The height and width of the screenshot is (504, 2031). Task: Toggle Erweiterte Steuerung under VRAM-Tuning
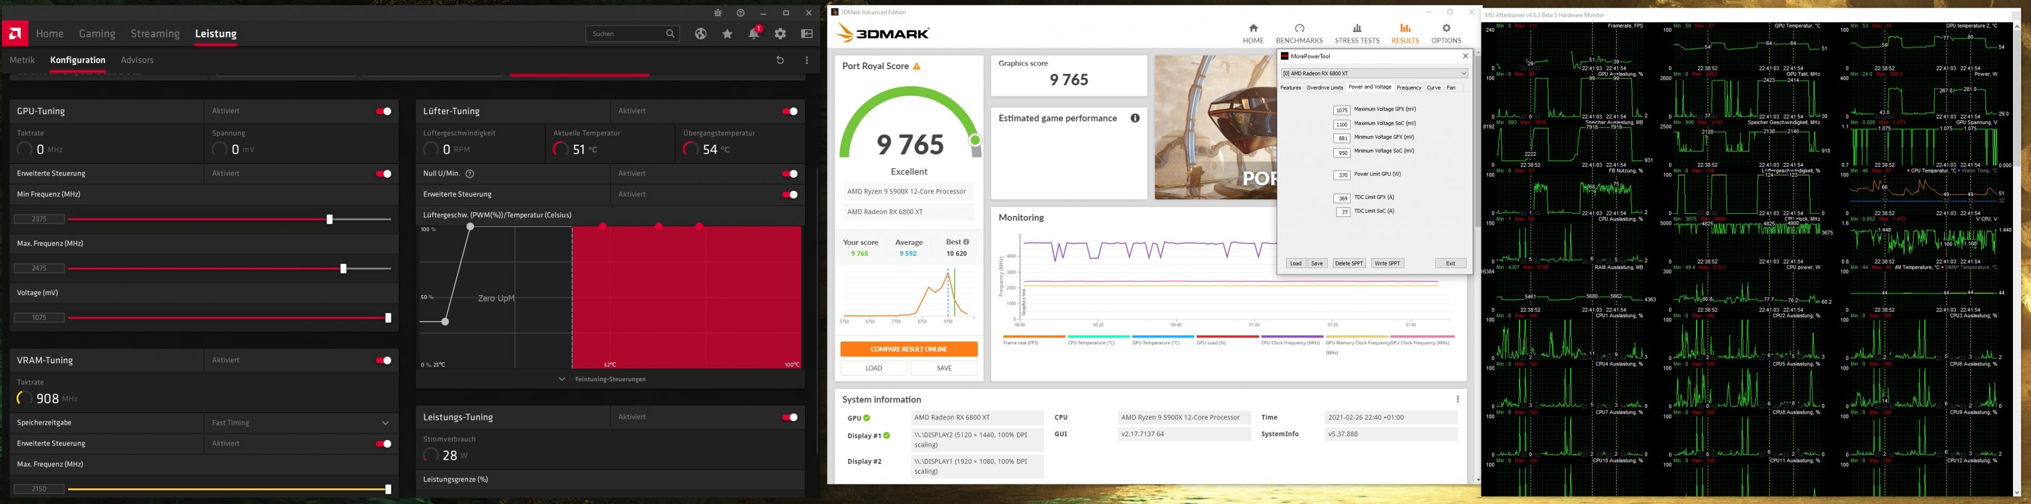(x=384, y=443)
